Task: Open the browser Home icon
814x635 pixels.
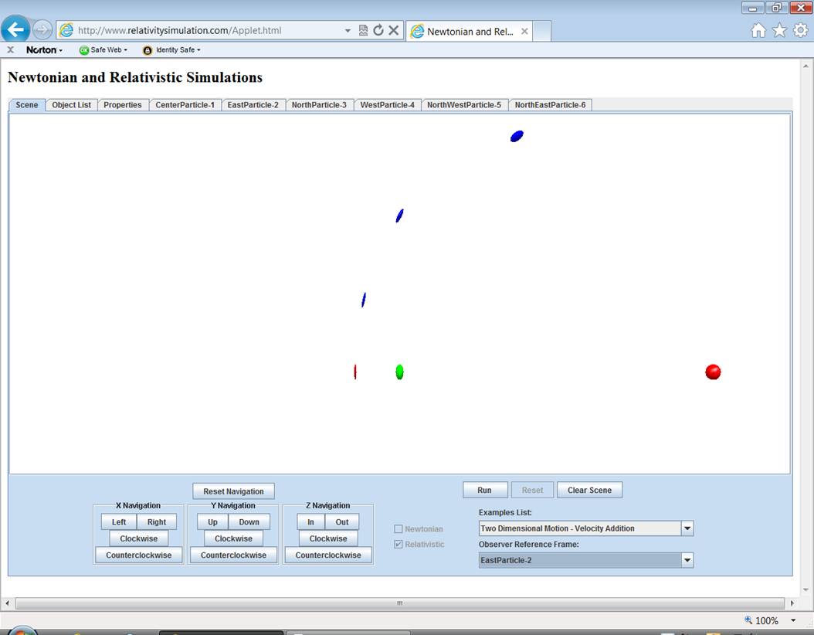Action: 758,30
